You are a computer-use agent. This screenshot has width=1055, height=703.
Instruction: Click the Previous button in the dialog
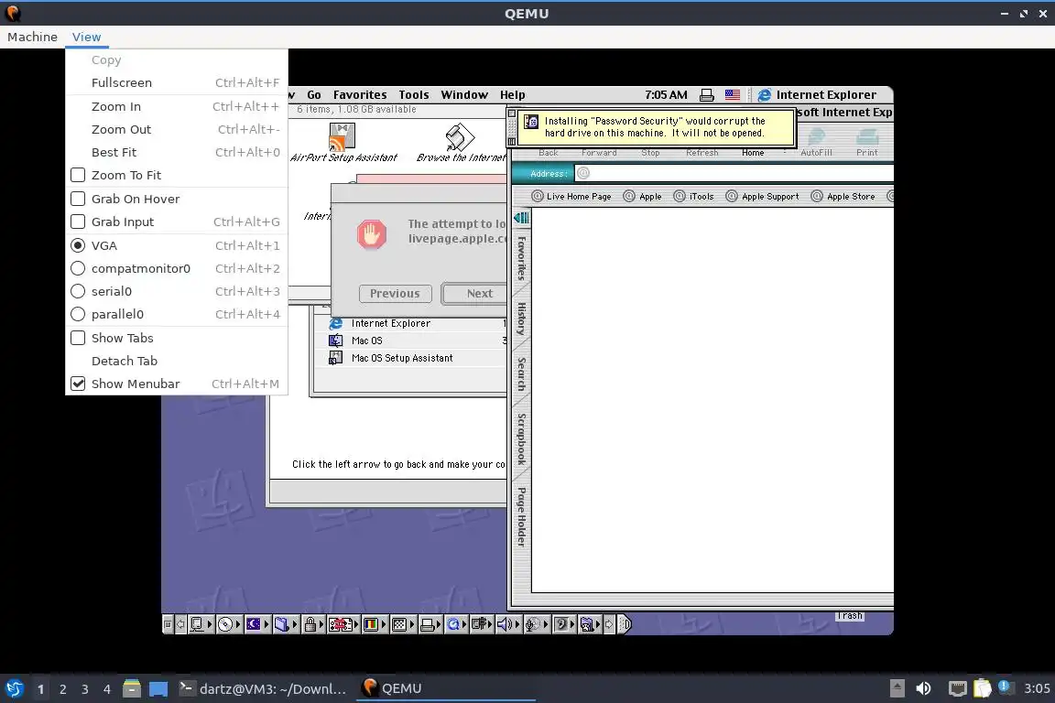coord(395,293)
